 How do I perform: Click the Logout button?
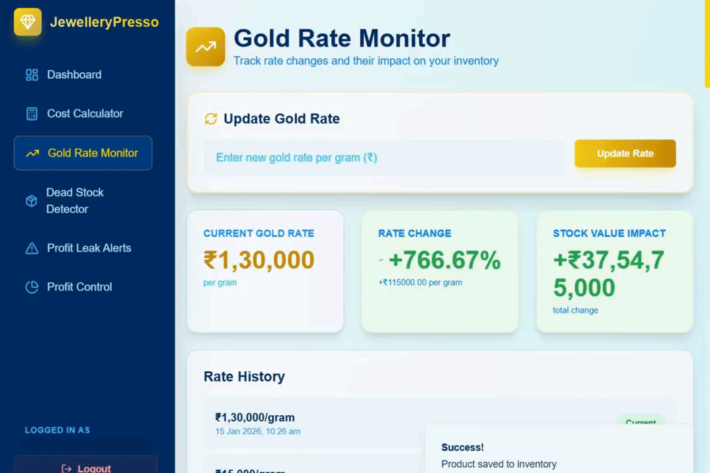[85, 465]
